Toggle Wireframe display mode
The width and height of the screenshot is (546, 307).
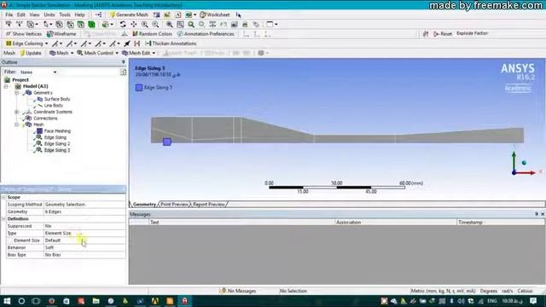coord(61,34)
